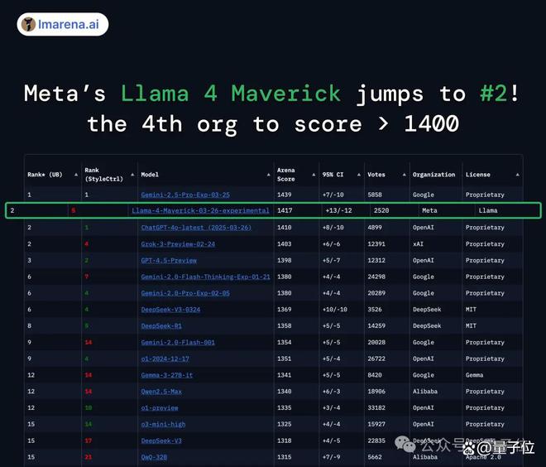Open GPT-4.5-Preview model link
This screenshot has height=467, width=546.
tap(169, 260)
